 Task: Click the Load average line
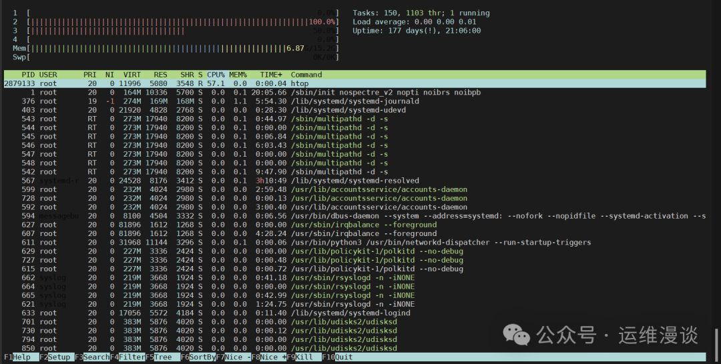(415, 22)
